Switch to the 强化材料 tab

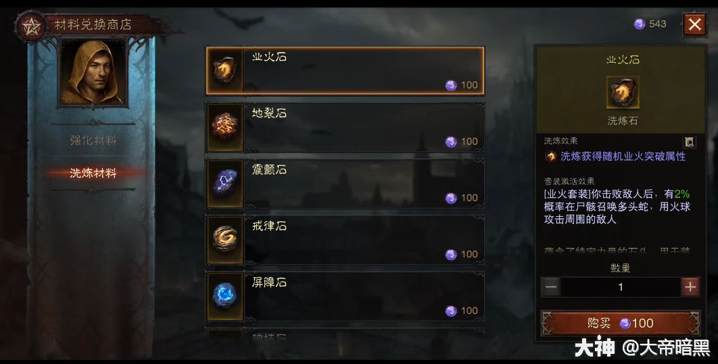click(x=93, y=140)
